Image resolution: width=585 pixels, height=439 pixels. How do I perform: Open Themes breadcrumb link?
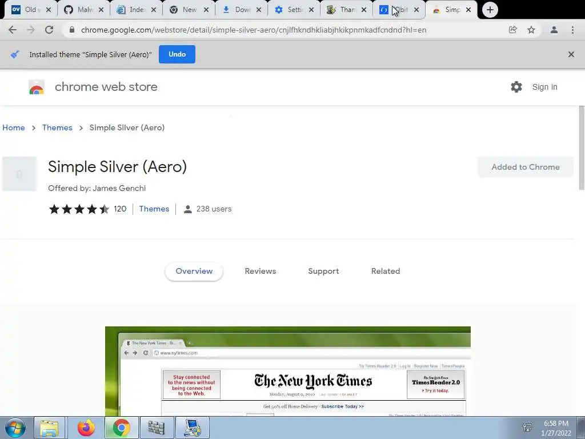click(x=57, y=127)
